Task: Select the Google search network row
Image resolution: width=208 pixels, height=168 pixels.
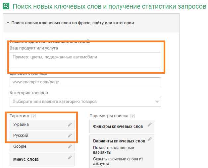Action: point(42,146)
